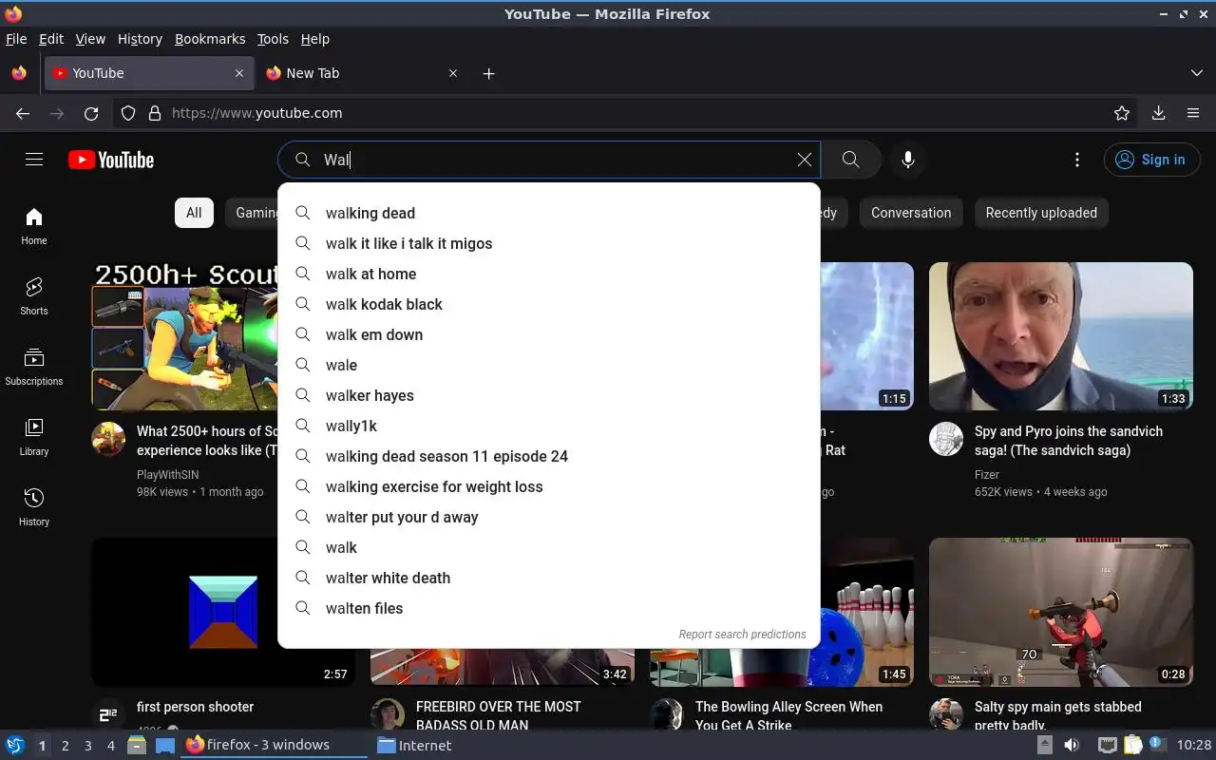Viewport: 1216px width, 760px height.
Task: Choose the 'walk em down' suggestion
Action: 549,334
